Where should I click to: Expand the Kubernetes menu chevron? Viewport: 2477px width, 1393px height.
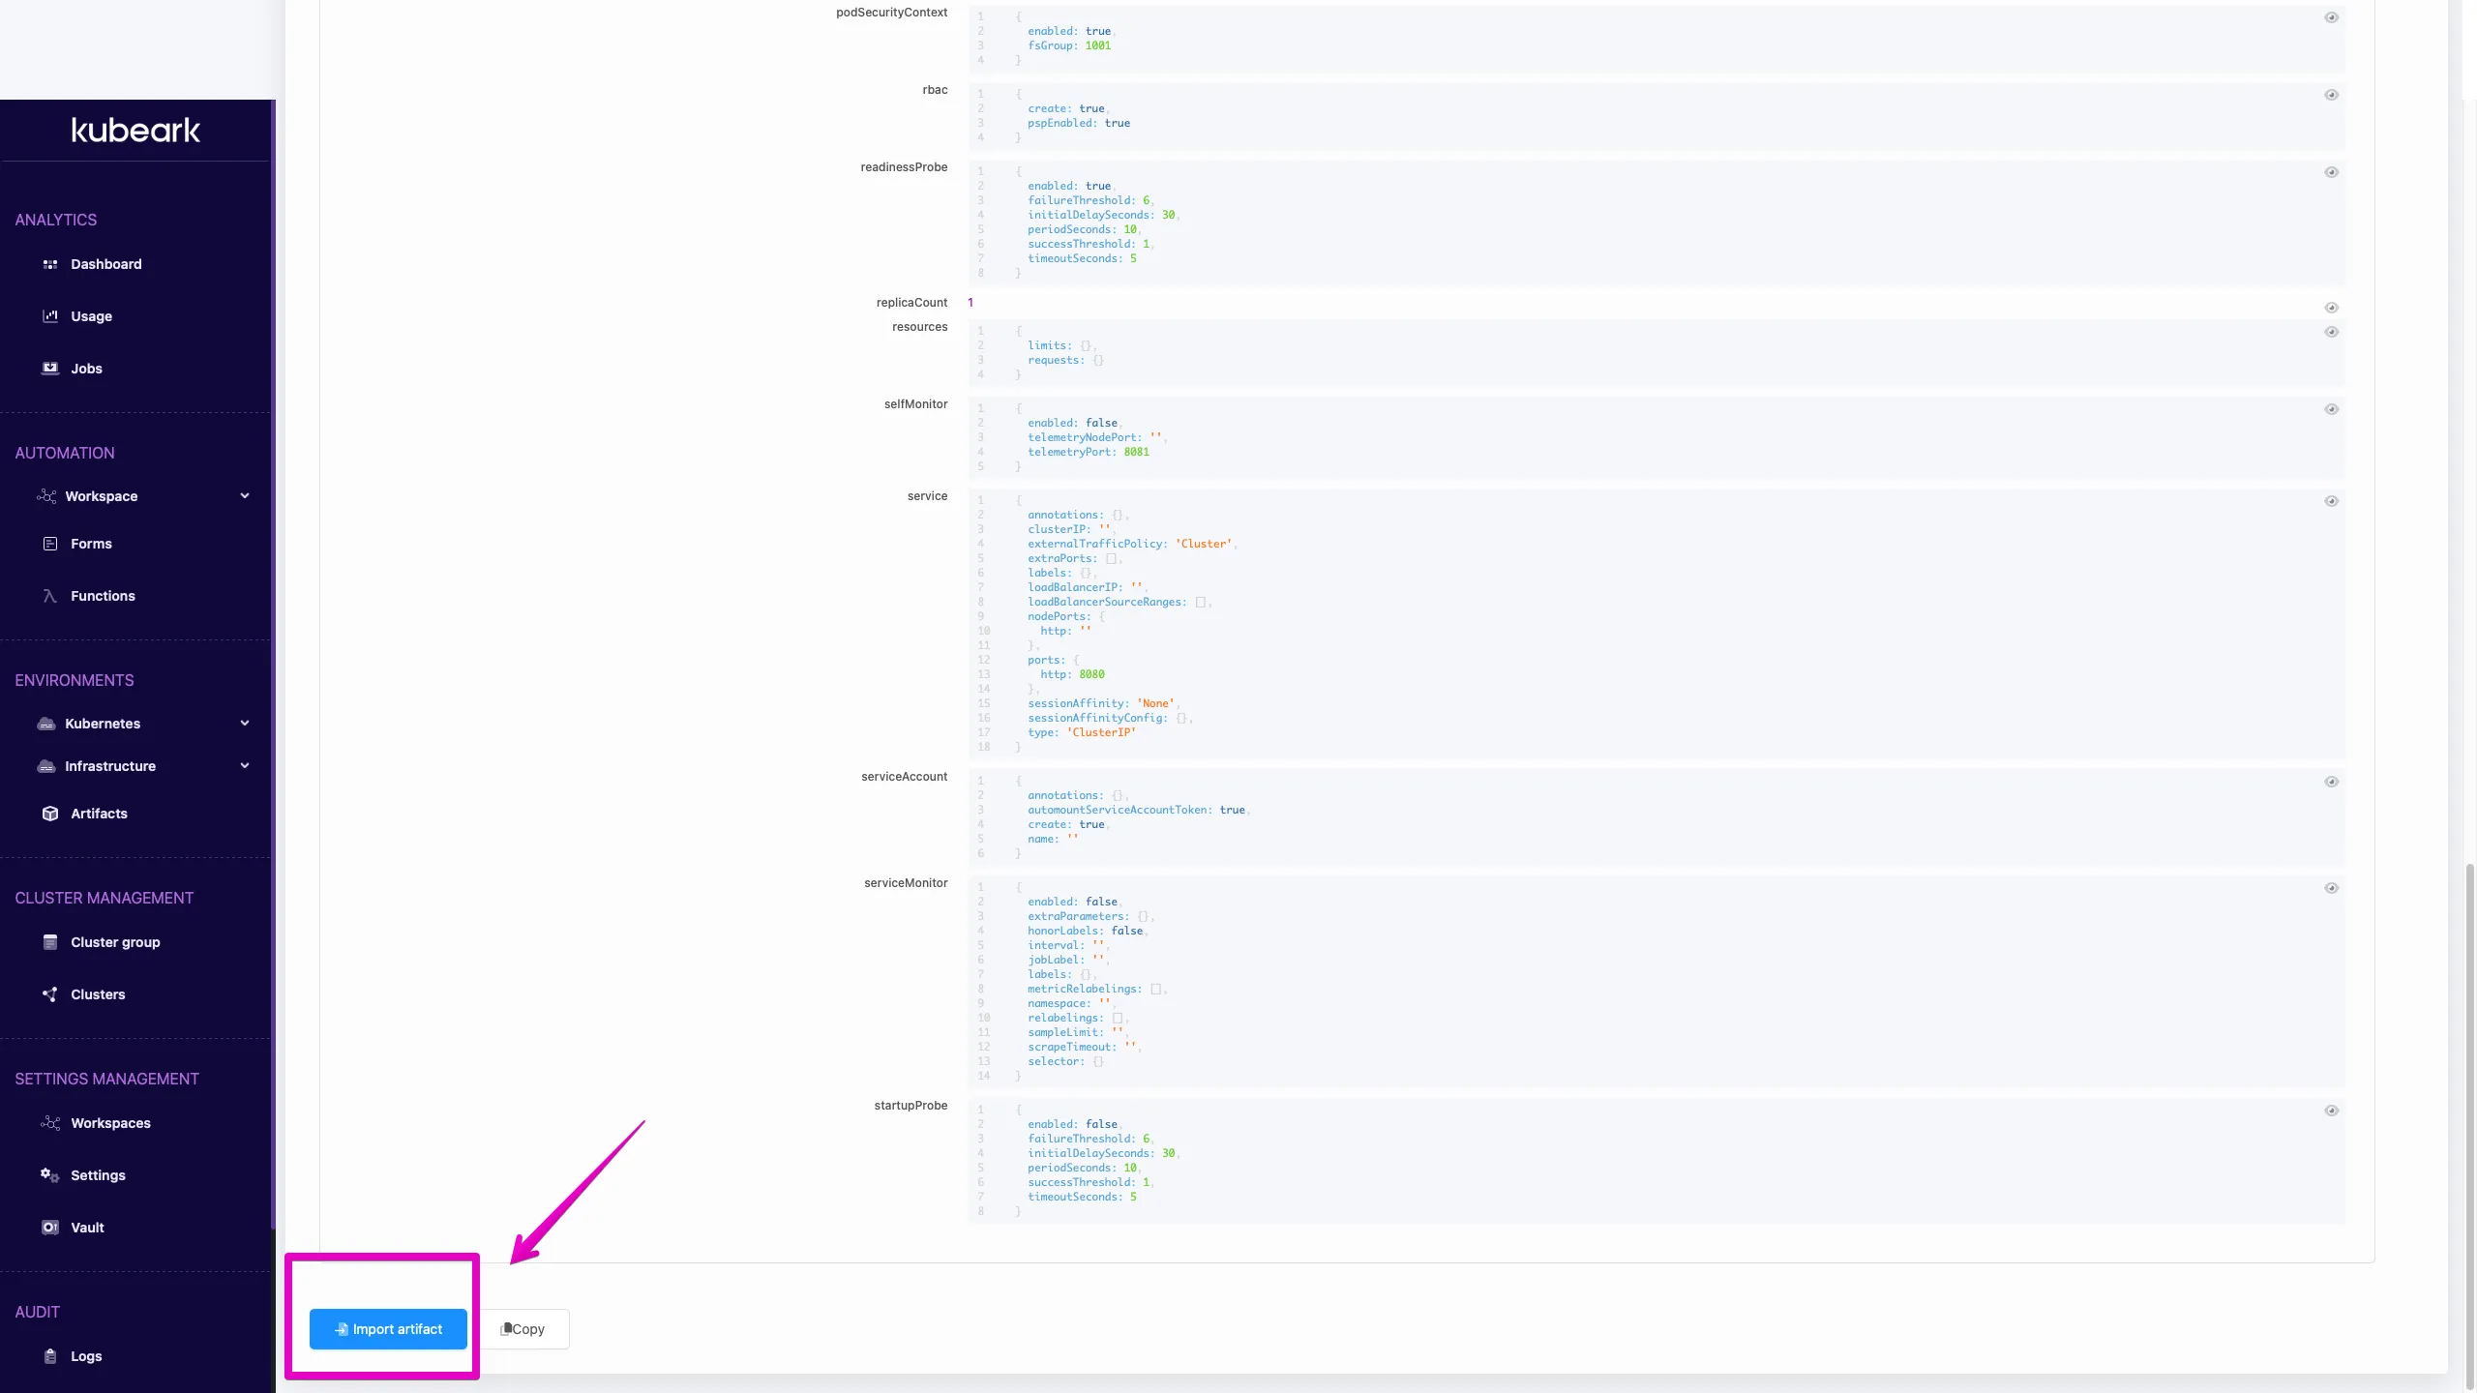(245, 724)
